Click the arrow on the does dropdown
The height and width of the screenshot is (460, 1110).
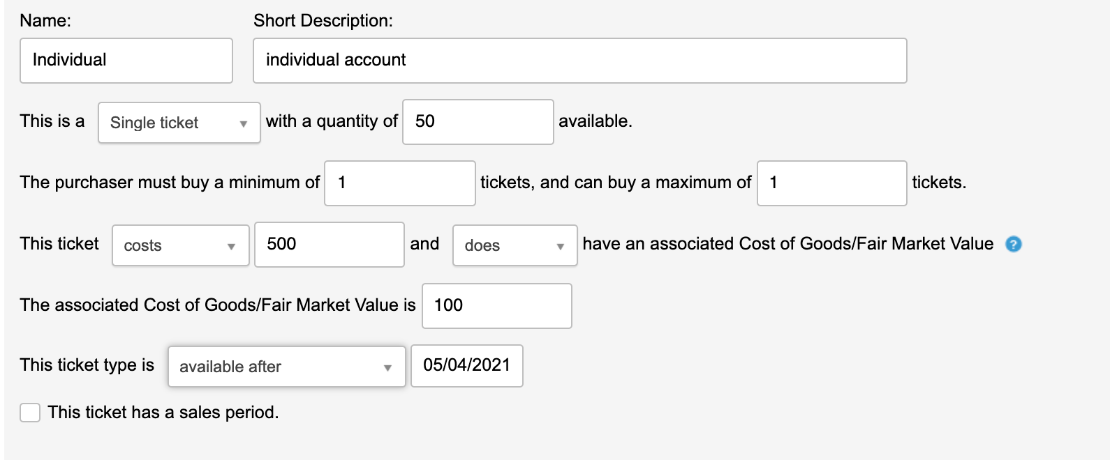coord(560,247)
